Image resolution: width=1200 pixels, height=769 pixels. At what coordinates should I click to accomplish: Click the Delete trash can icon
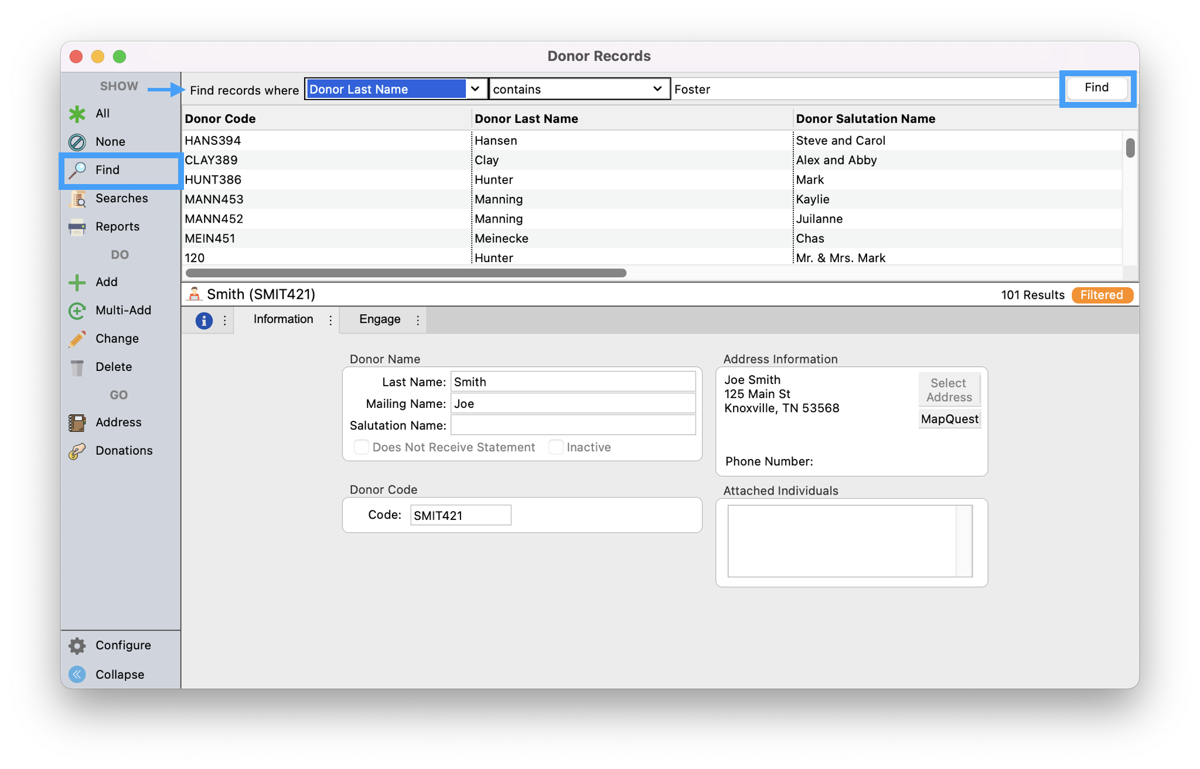point(77,368)
